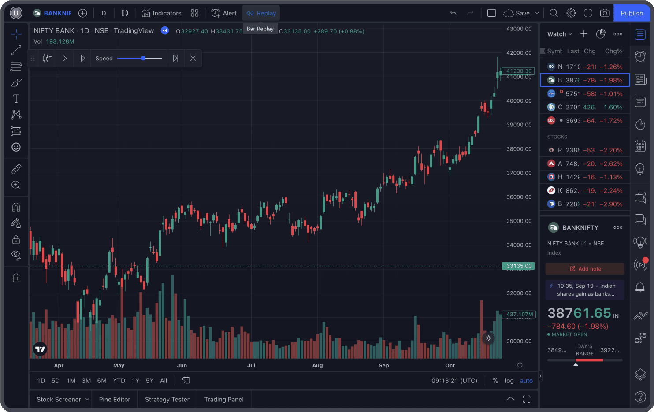Create a new Alert
654x412 pixels.
point(224,13)
